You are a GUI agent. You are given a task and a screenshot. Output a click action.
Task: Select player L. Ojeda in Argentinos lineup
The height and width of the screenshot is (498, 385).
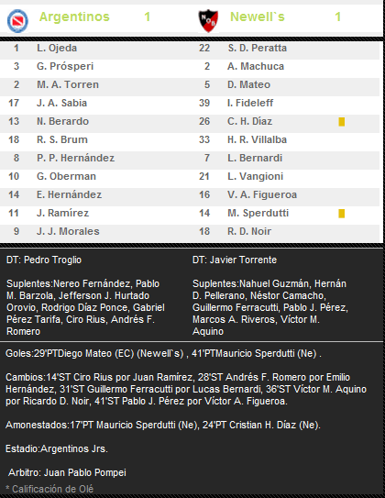pyautogui.click(x=57, y=48)
